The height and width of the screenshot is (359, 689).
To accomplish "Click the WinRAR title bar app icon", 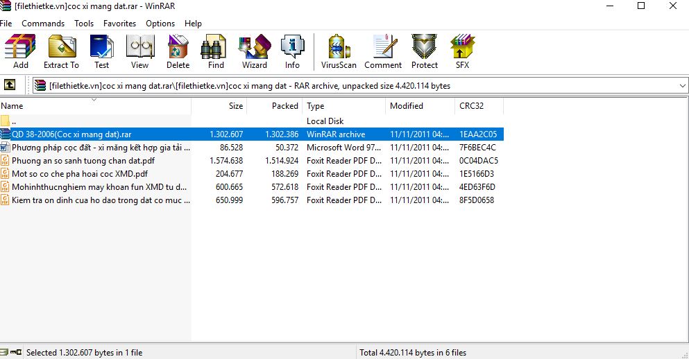I will coord(6,6).
